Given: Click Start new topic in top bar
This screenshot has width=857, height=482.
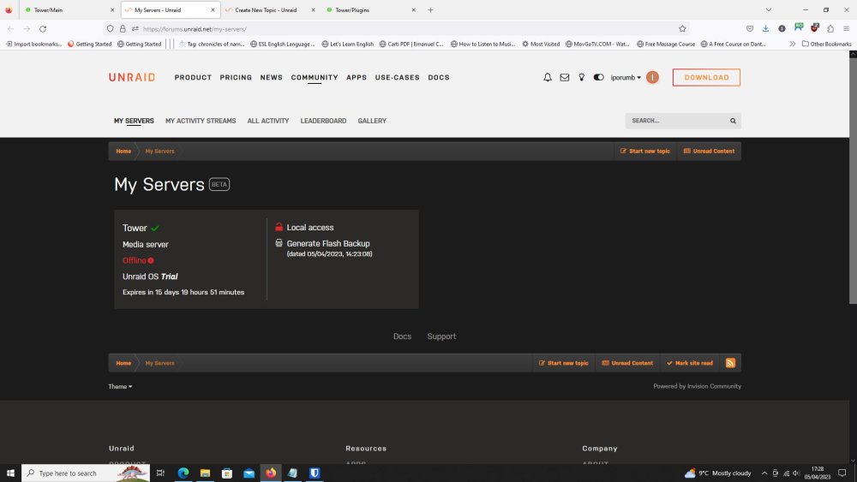Looking at the screenshot, I should click(x=645, y=152).
